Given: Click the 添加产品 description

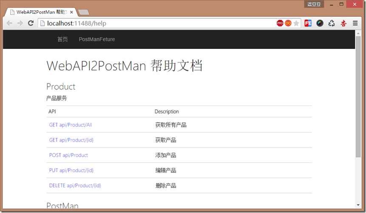Looking at the screenshot, I should (166, 155).
